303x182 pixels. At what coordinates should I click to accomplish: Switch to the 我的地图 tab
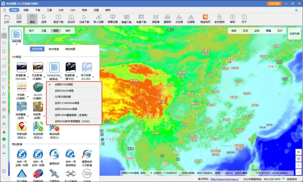coord(70,49)
